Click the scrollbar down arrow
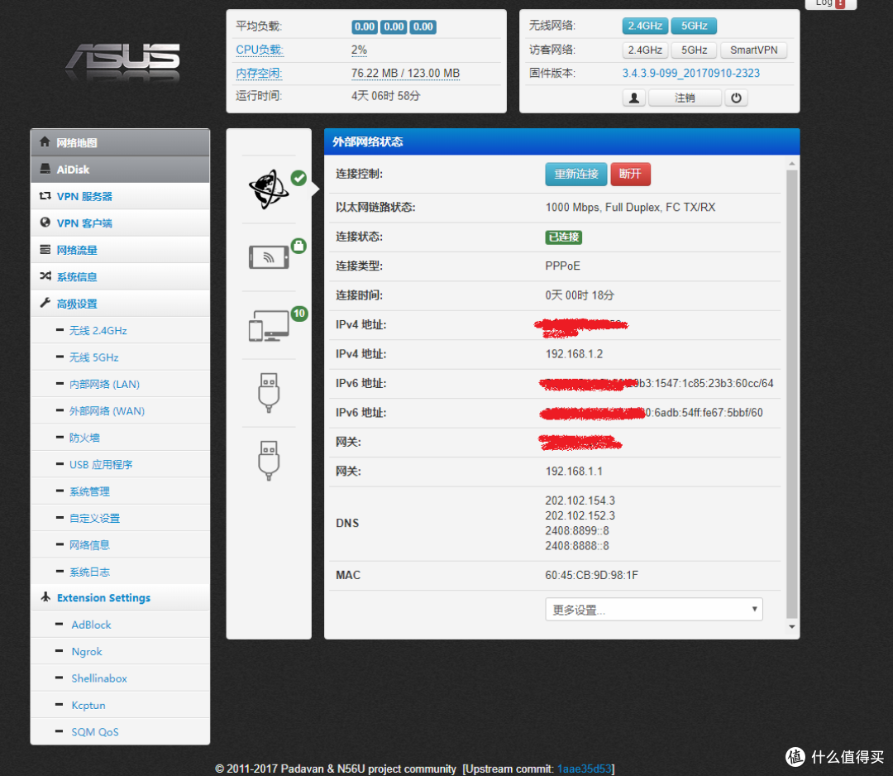 coord(791,627)
